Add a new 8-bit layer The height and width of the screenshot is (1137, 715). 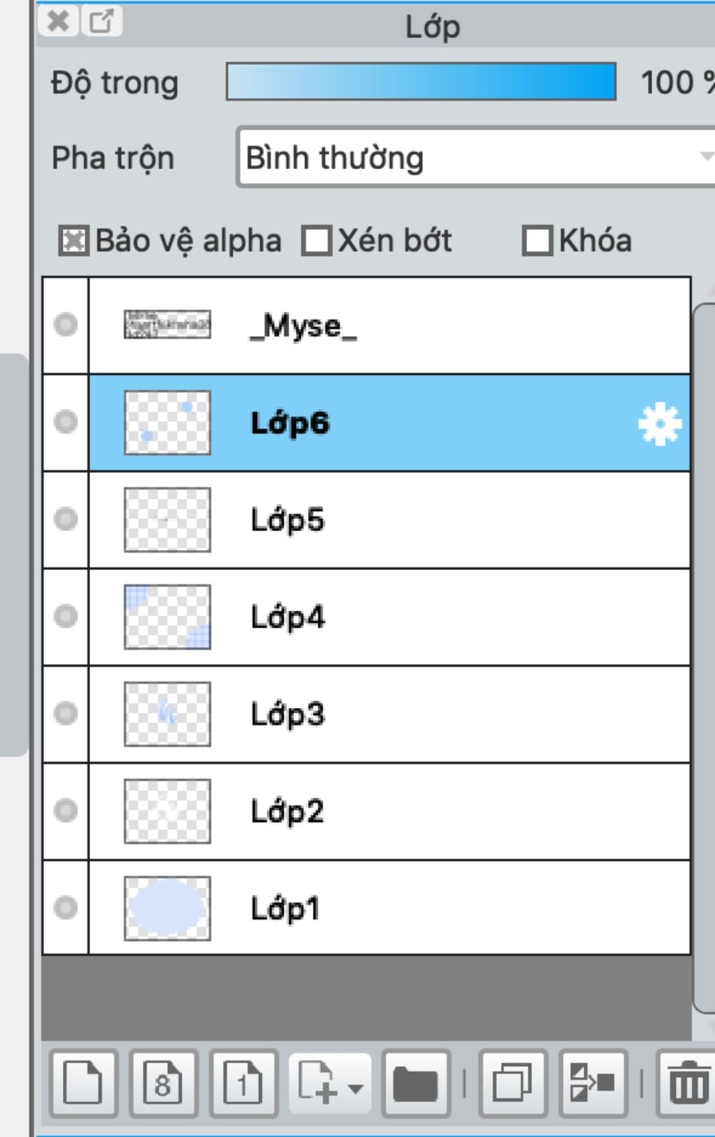[163, 1084]
